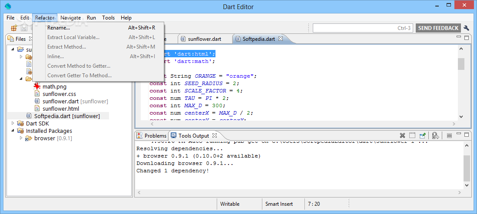Collapse the top sunflower project folder
477x214 pixels.
13,49
